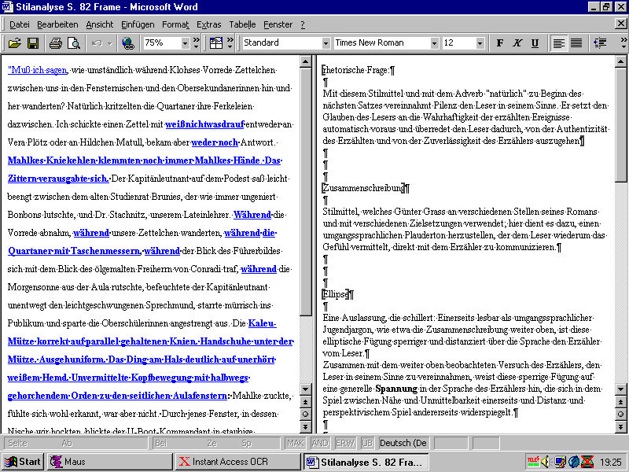Click the Print icon in the toolbar
Image resolution: width=629 pixels, height=472 pixels.
tap(56, 42)
